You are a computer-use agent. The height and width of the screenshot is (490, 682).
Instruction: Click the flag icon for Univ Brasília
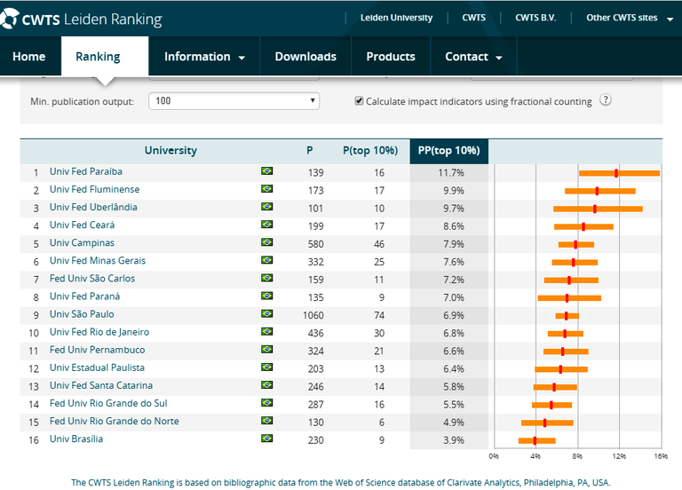(266, 439)
